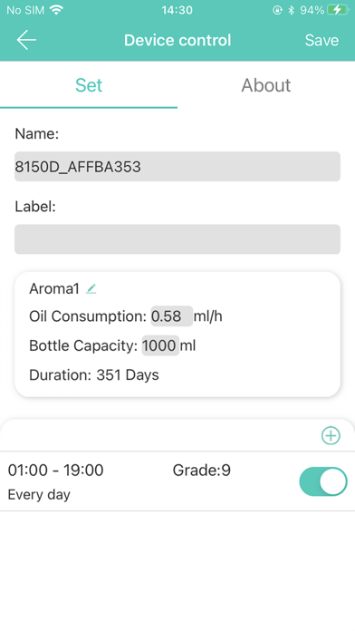Click the pencil edit icon beside Aroma1
The height and width of the screenshot is (631, 355).
pyautogui.click(x=91, y=288)
